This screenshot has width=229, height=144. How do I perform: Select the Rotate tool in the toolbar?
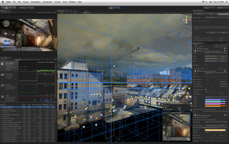coord(11,8)
